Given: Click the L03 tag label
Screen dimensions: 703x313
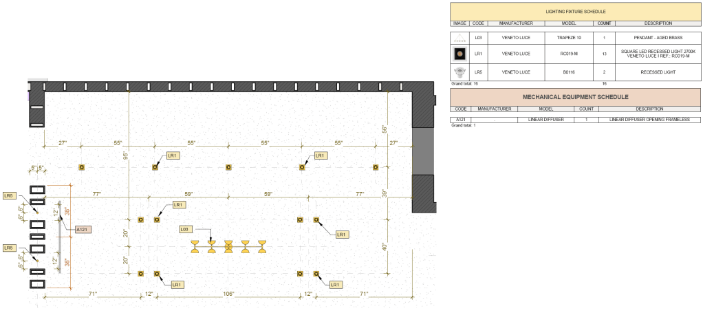Looking at the screenshot, I should tap(184, 228).
